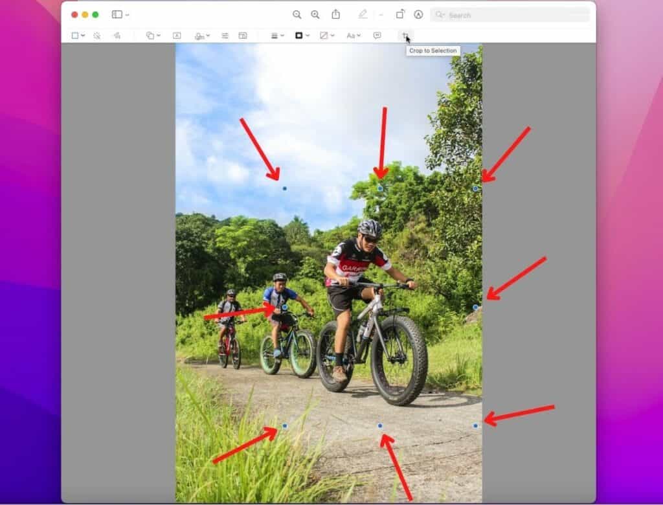The image size is (663, 505).
Task: Minimize the window with yellow button
Action: [85, 15]
